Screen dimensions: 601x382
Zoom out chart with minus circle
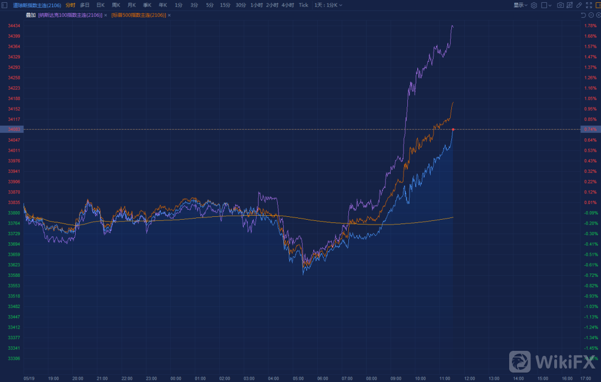(x=590, y=15)
